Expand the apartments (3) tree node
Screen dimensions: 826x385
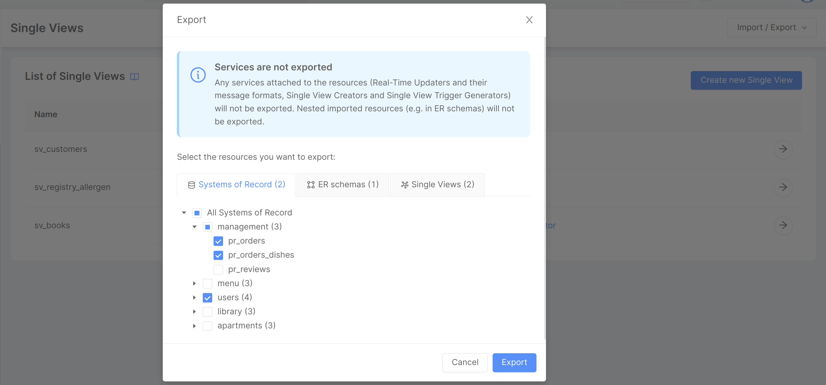[194, 325]
